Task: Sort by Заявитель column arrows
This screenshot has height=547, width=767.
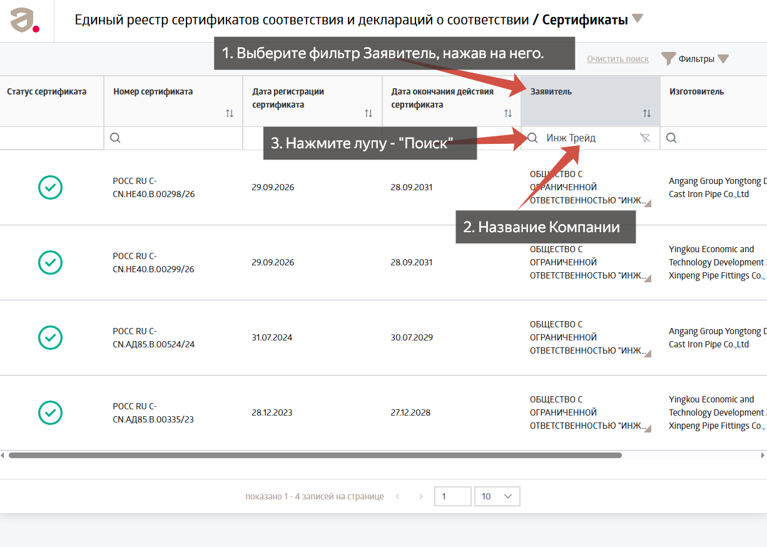Action: click(647, 113)
